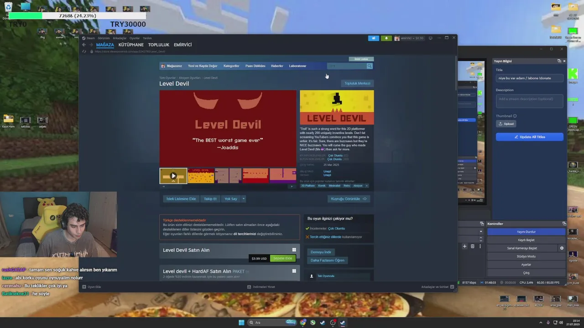Click the stream Description input field
This screenshot has height=328, width=584.
(530, 101)
